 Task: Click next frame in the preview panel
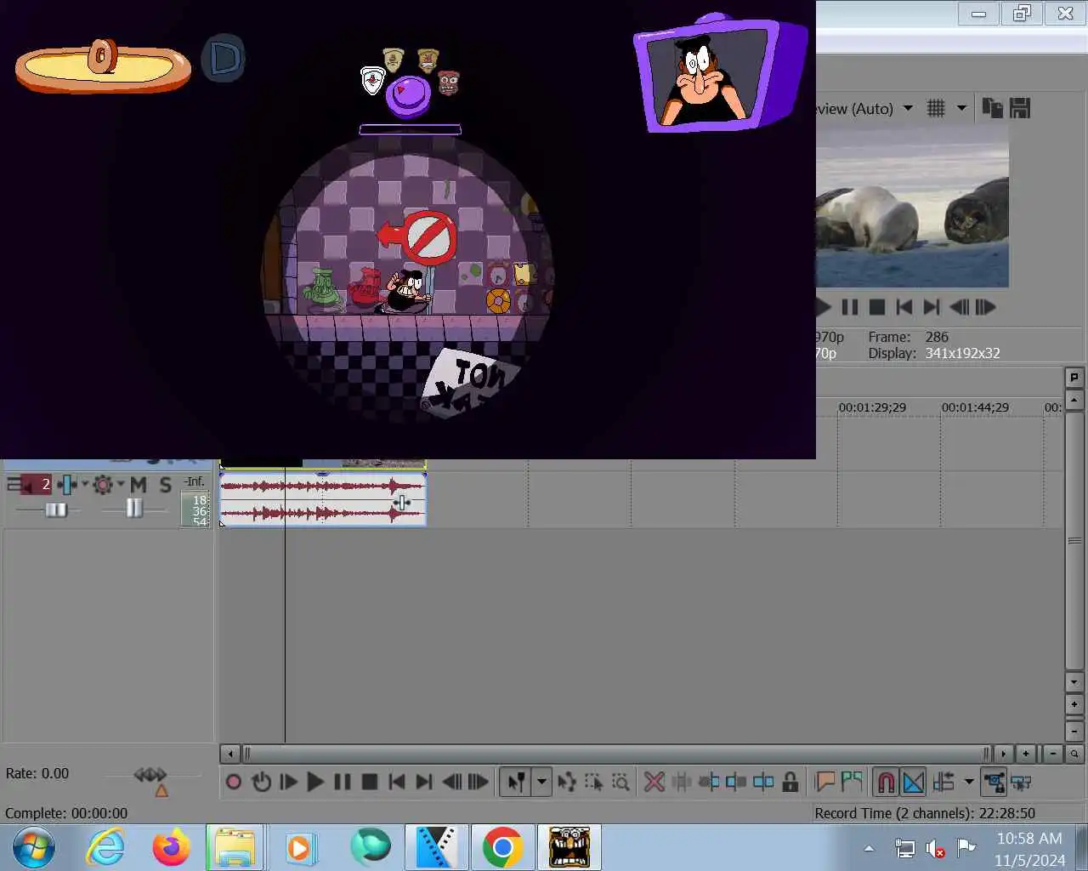coord(985,307)
